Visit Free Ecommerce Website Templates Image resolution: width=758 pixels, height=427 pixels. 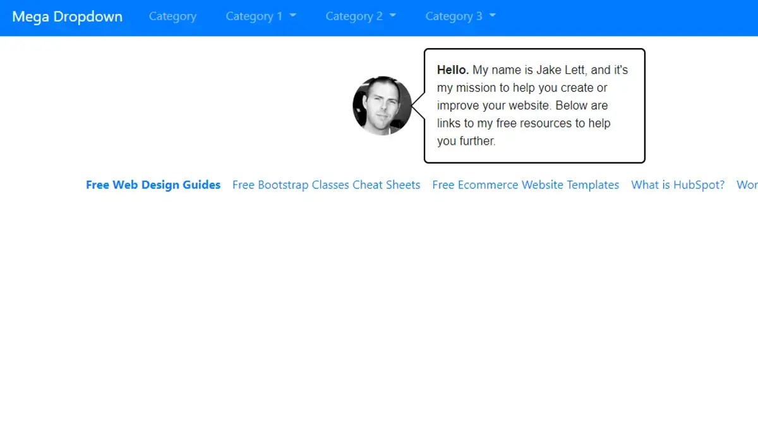pos(525,184)
